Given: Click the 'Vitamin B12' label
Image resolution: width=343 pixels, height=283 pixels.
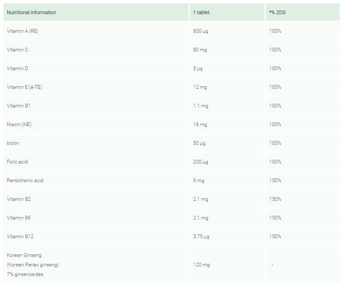Looking at the screenshot, I should pos(20,237).
